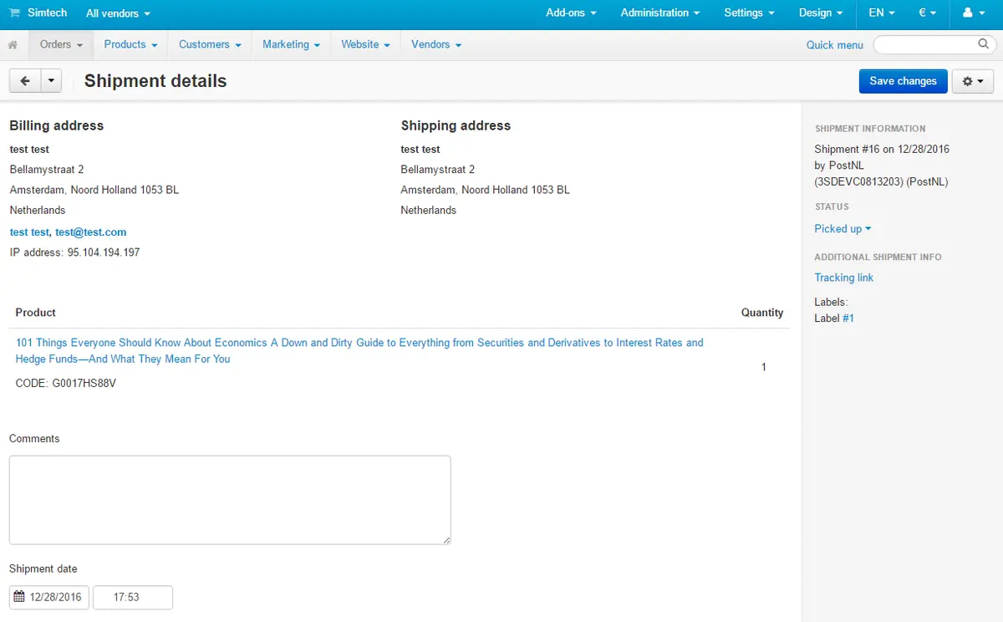Screen dimensions: 1003x622
Task: Open shipment Label #1 link
Action: pos(848,319)
